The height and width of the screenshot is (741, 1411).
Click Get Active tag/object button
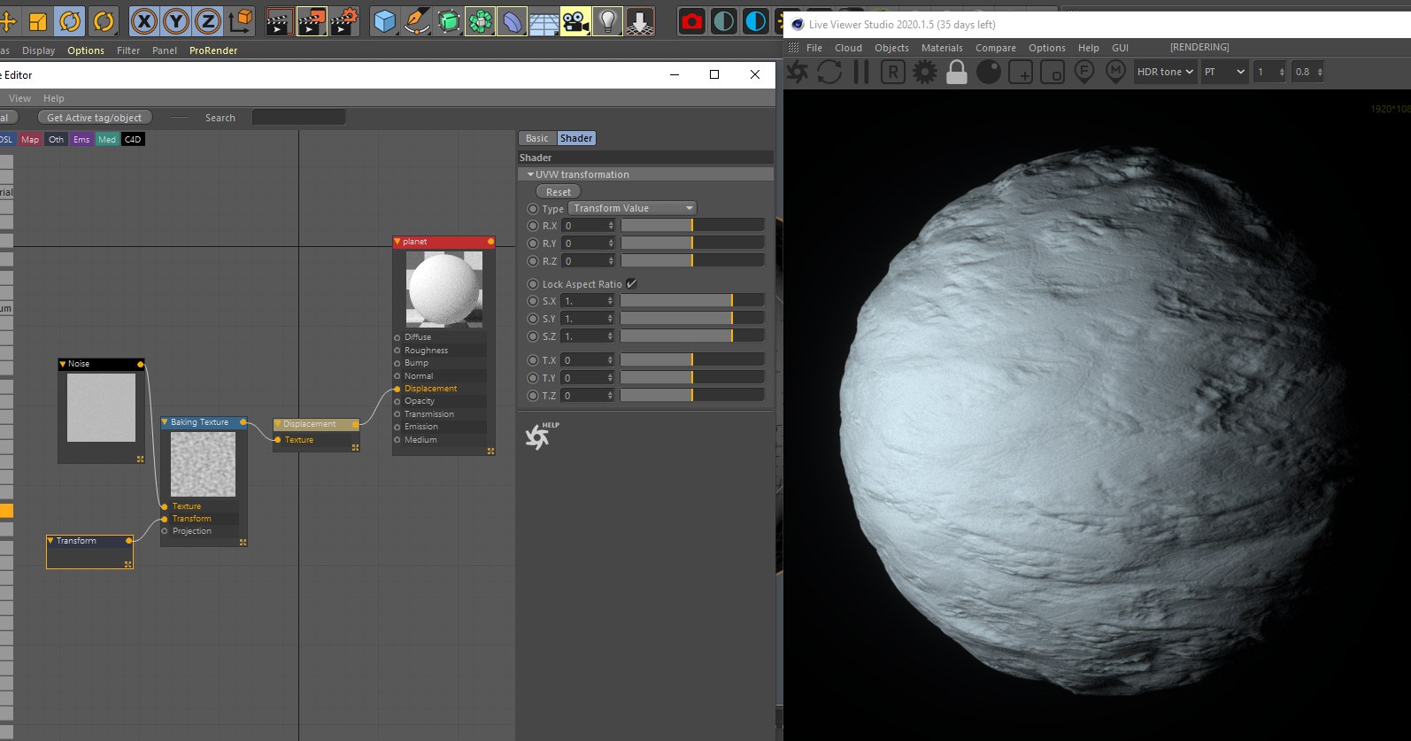click(95, 118)
